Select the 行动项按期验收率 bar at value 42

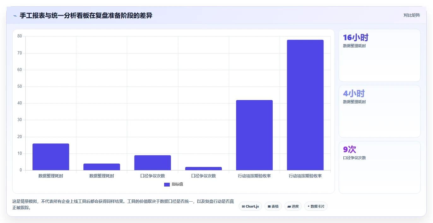(x=254, y=135)
